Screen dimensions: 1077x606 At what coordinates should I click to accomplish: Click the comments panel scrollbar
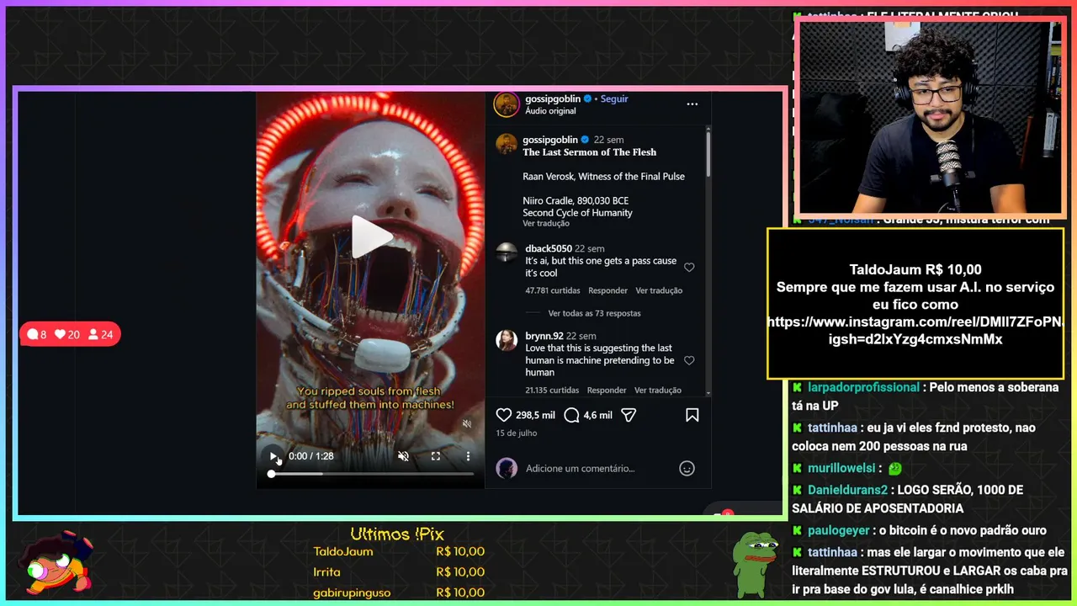click(708, 152)
